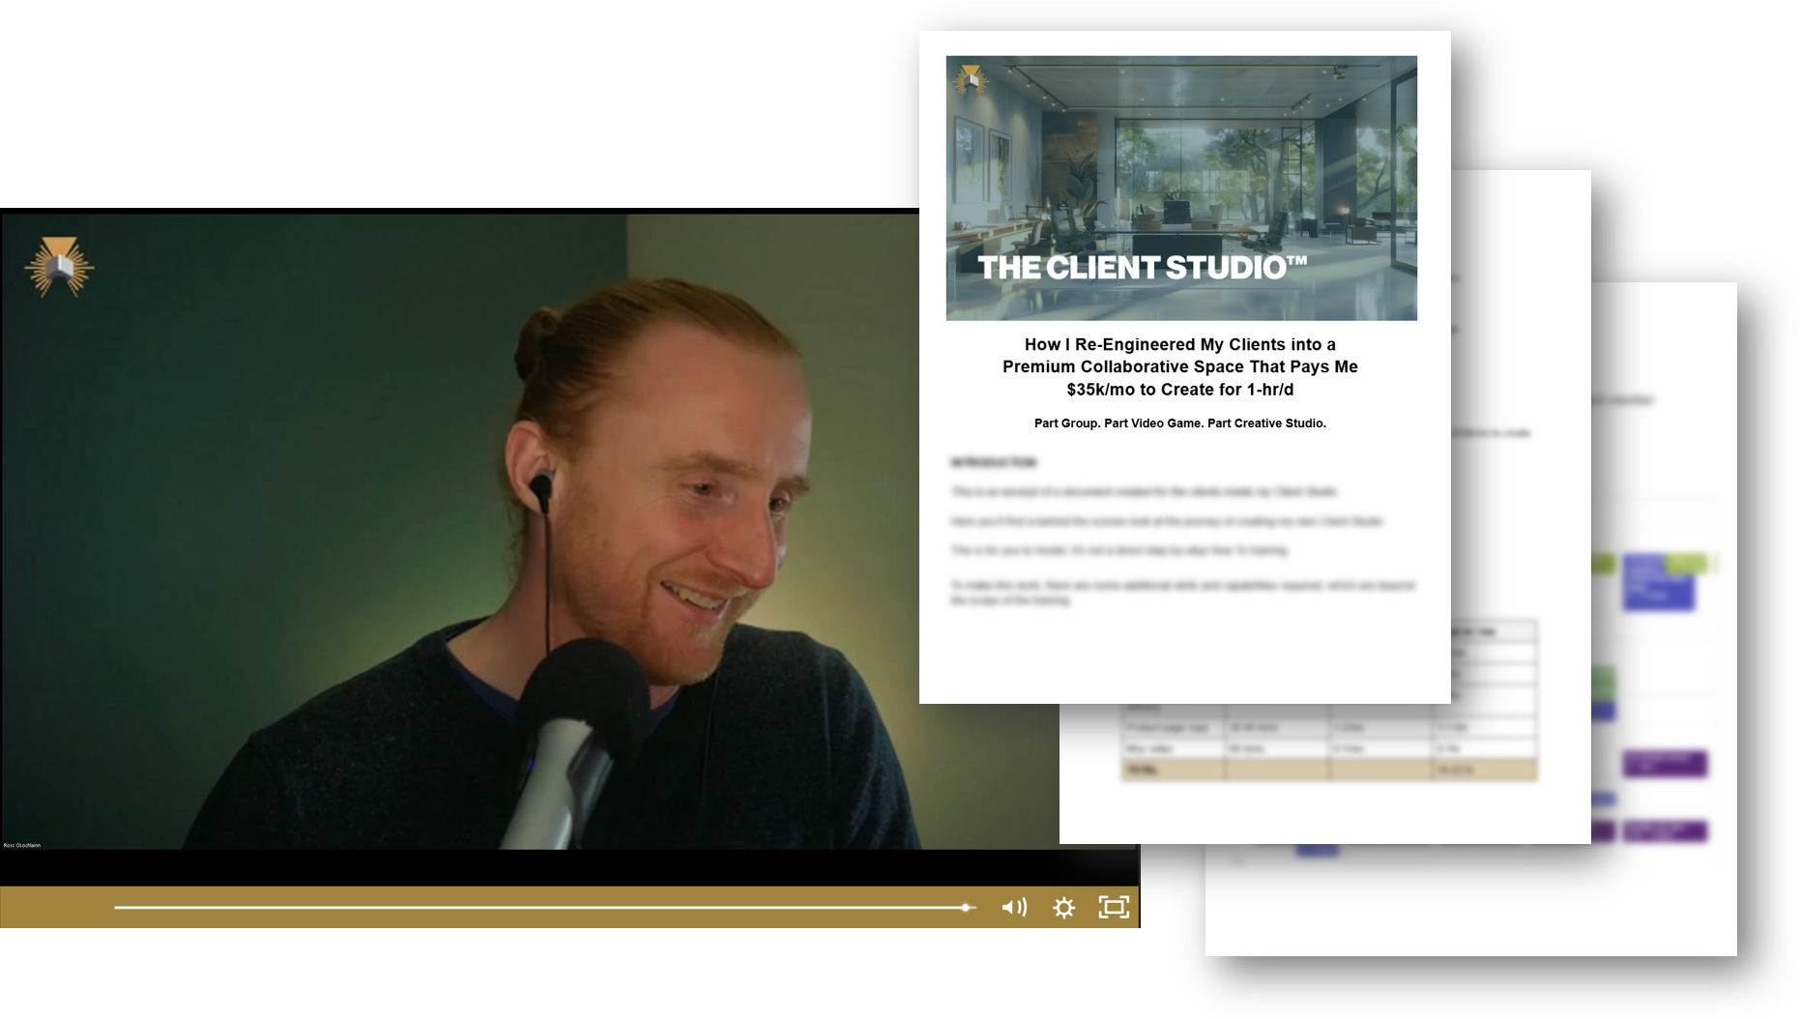The image size is (1800, 1019).
Task: Click the video progress bar handle
Action: click(965, 907)
